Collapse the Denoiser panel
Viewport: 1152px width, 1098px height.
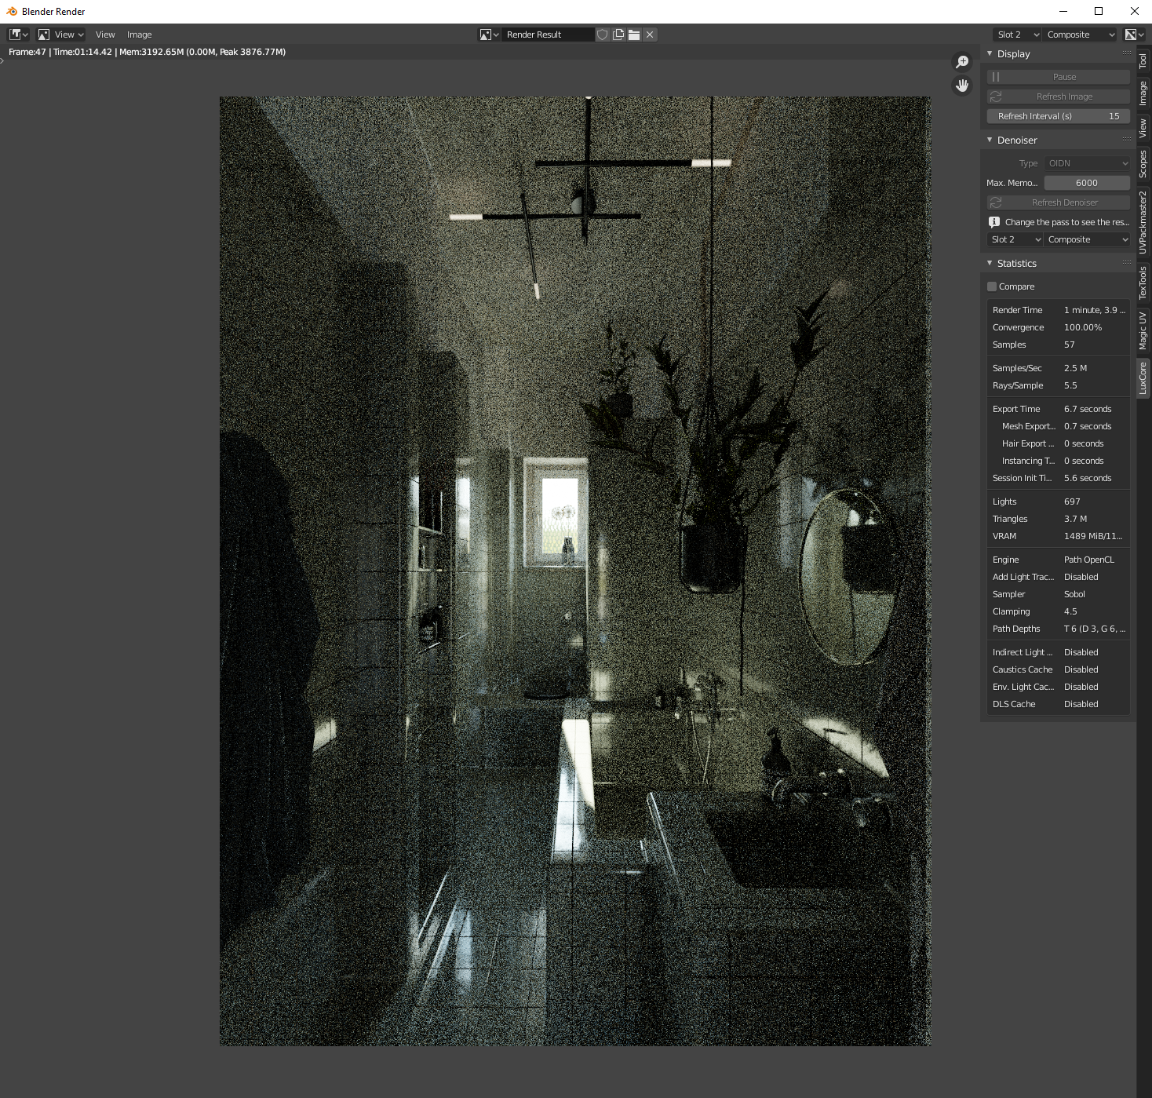[x=1016, y=140]
